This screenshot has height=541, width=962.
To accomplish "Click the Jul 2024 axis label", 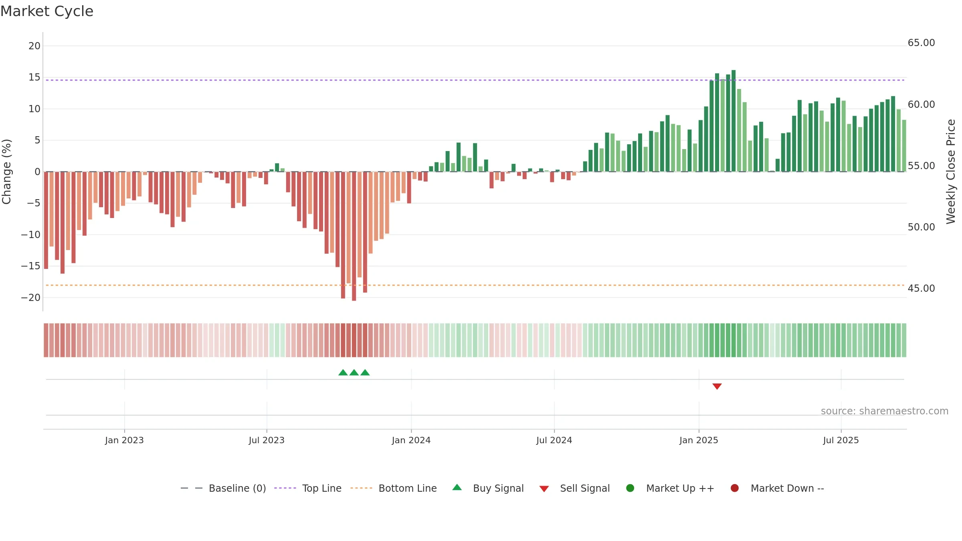I will point(554,440).
